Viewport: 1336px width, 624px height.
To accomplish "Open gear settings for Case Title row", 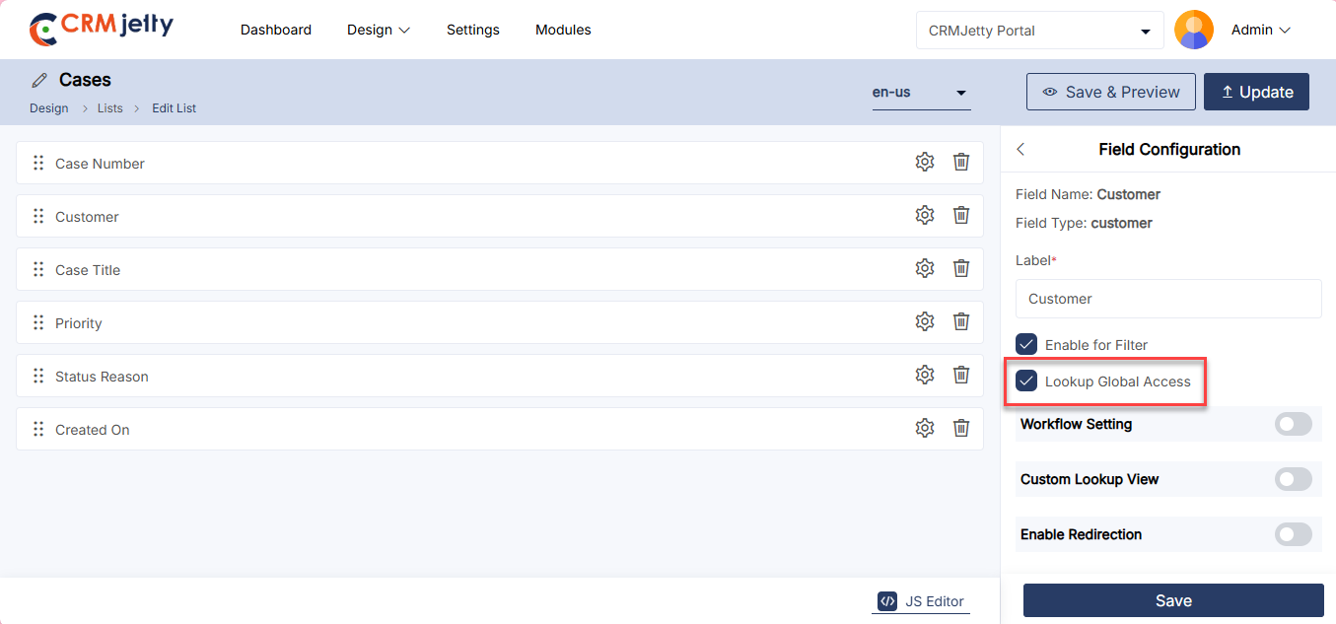I will [924, 269].
